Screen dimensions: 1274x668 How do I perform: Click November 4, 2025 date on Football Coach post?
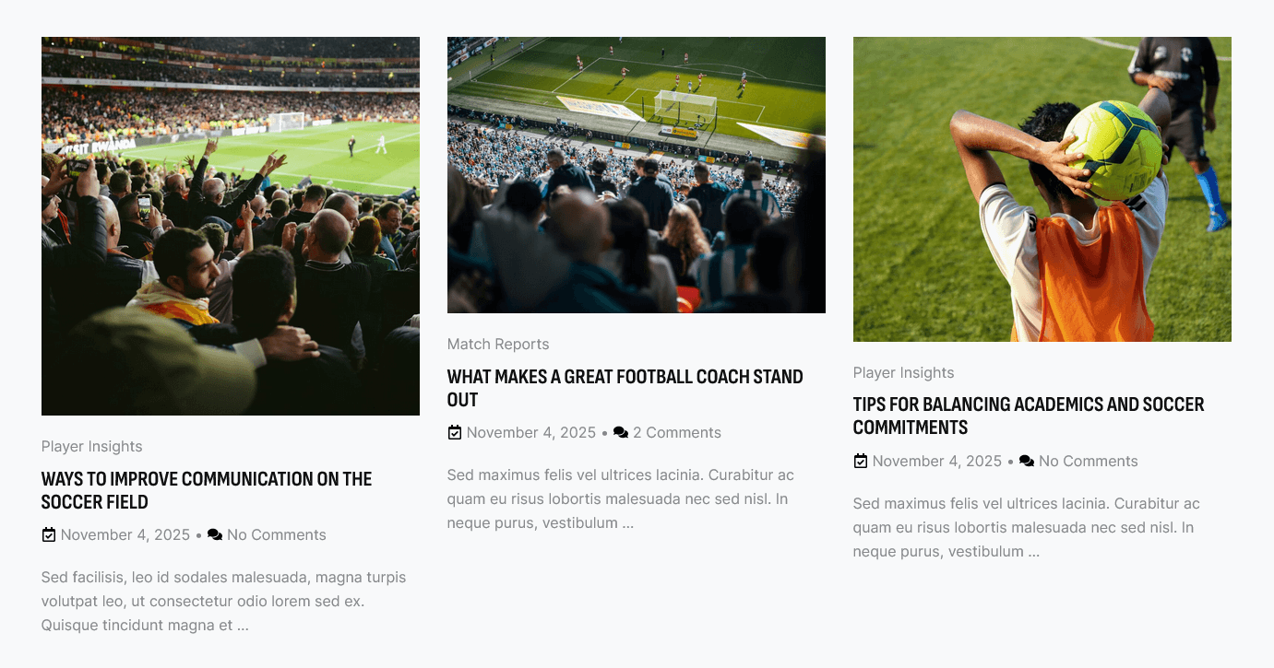531,432
